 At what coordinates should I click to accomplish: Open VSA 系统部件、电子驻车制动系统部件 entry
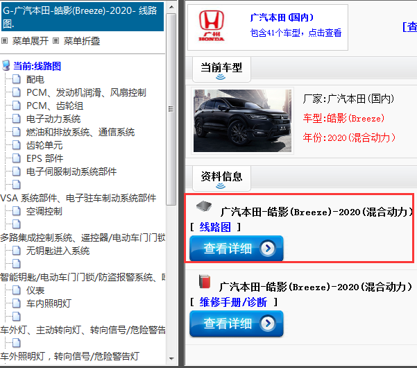pyautogui.click(x=78, y=198)
